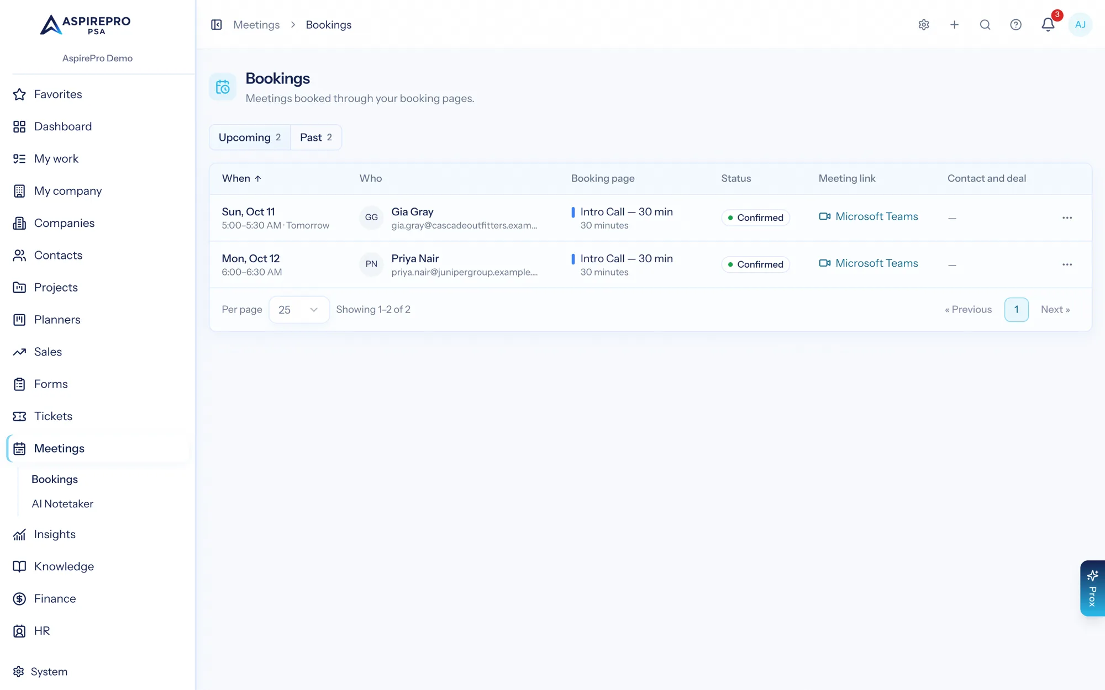Image resolution: width=1105 pixels, height=690 pixels.
Task: Click the PN avatar circle
Action: click(x=371, y=264)
